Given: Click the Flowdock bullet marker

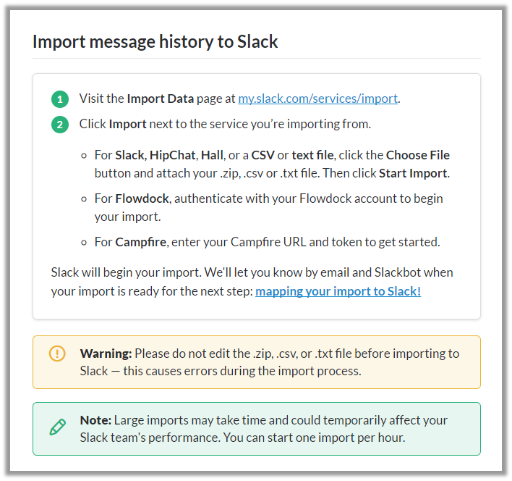Looking at the screenshot, I should tap(84, 199).
